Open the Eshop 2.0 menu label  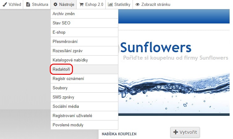pyautogui.click(x=94, y=4)
